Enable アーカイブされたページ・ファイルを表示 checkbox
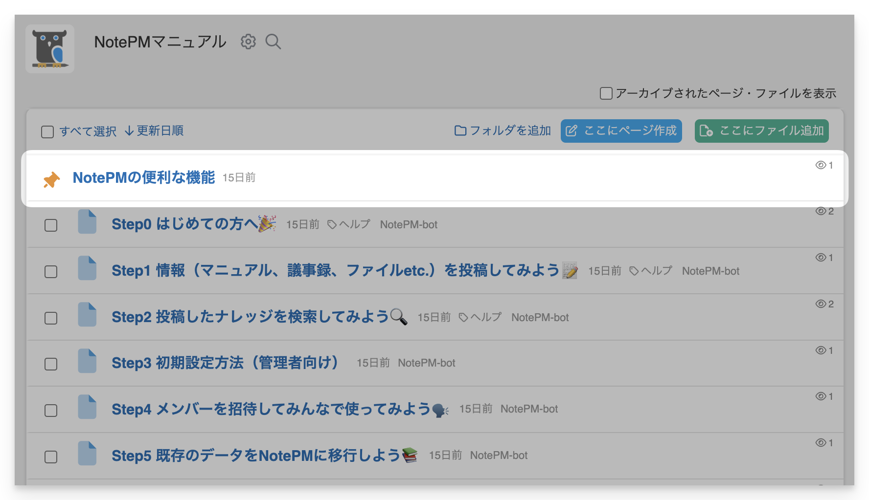Image resolution: width=869 pixels, height=500 pixels. [x=606, y=93]
